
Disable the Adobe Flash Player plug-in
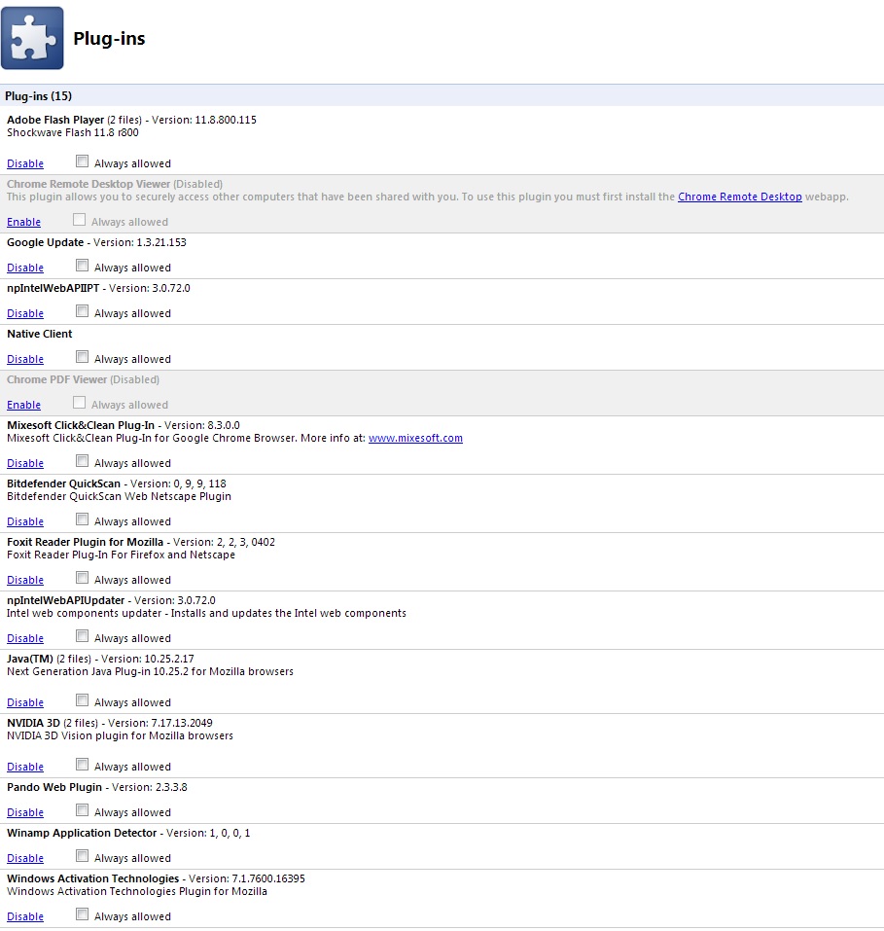25,163
